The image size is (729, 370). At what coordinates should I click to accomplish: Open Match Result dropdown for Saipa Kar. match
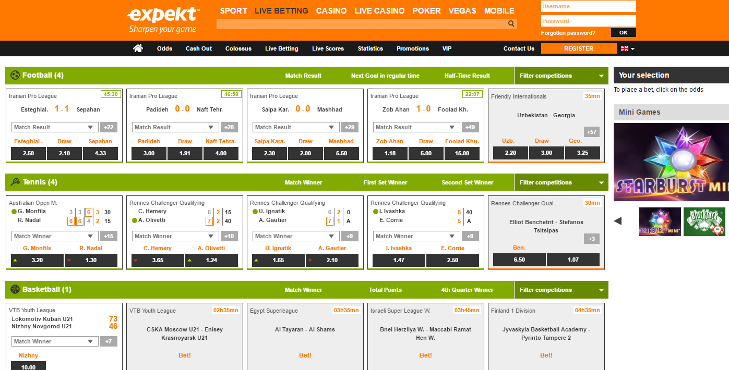pyautogui.click(x=296, y=127)
